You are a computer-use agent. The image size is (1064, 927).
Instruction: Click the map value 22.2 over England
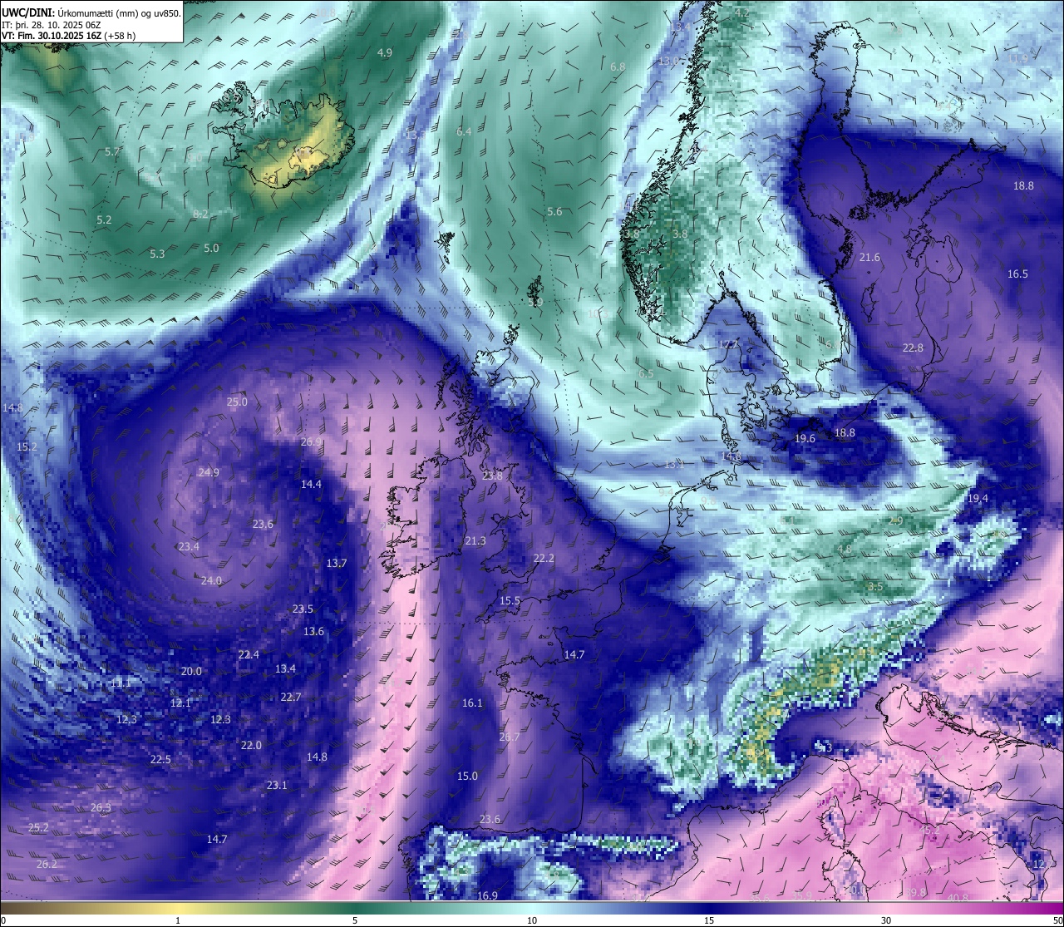(x=544, y=558)
